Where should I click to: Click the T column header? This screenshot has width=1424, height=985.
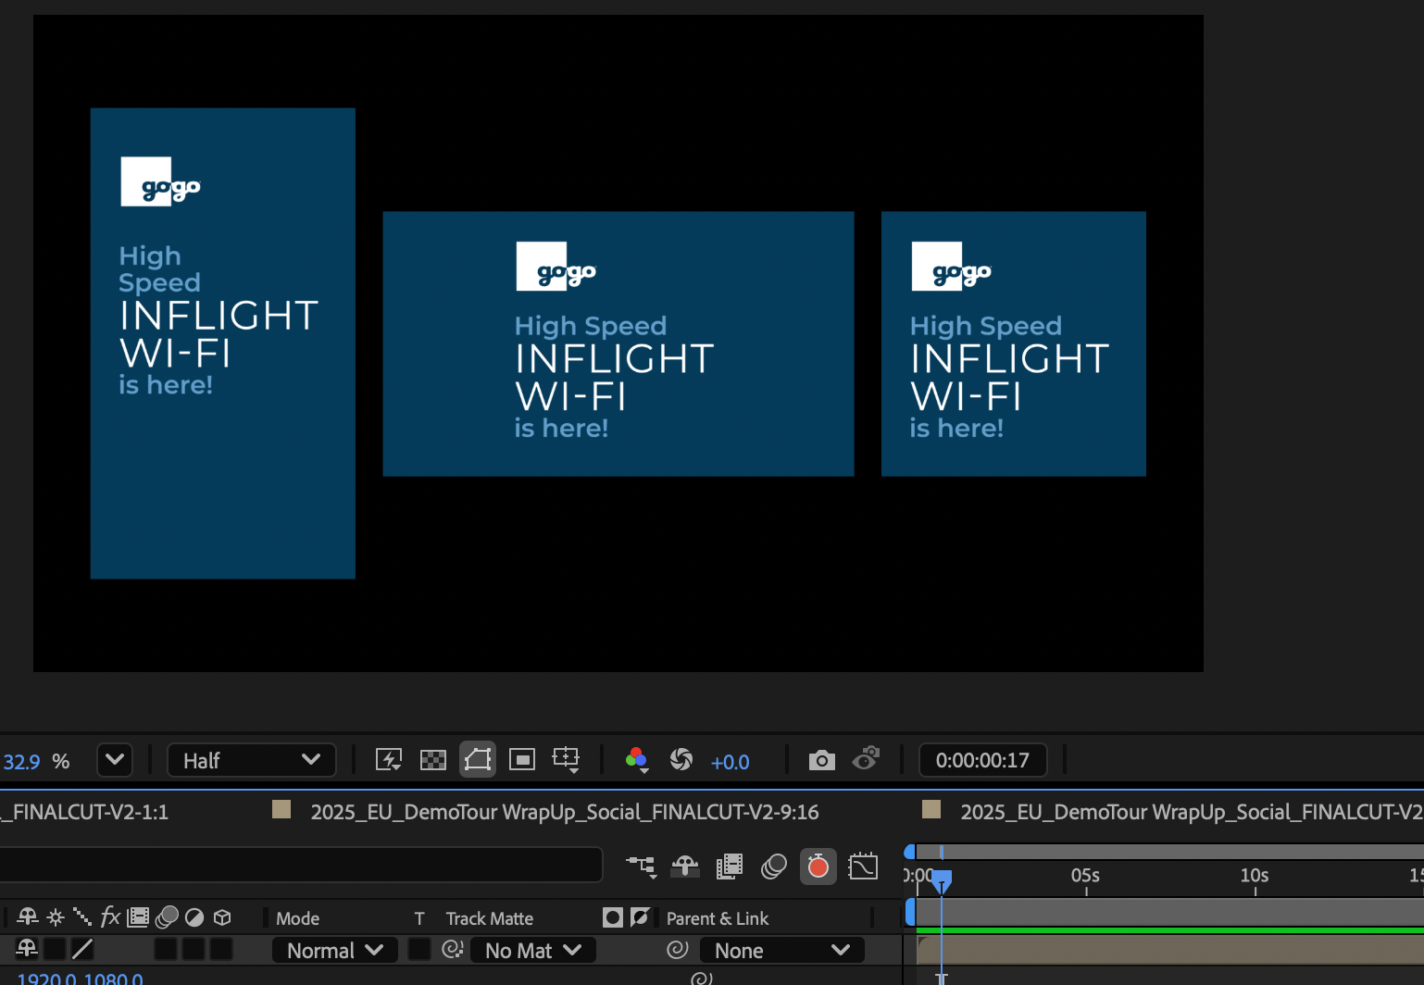point(419,918)
